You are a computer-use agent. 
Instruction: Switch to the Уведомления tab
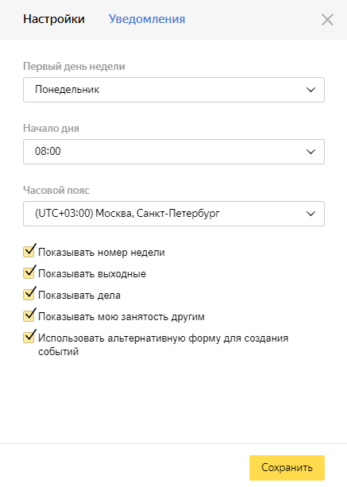(x=147, y=19)
